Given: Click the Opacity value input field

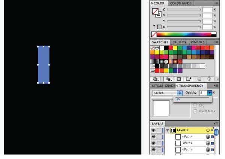Looking at the screenshot, I should (x=203, y=93).
